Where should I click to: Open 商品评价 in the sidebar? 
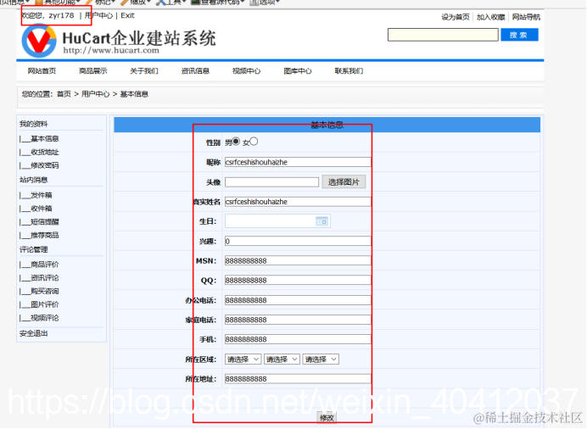coord(45,265)
